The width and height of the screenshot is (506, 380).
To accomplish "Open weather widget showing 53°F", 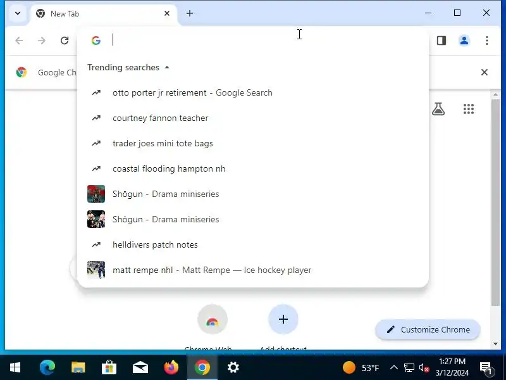I will point(361,368).
